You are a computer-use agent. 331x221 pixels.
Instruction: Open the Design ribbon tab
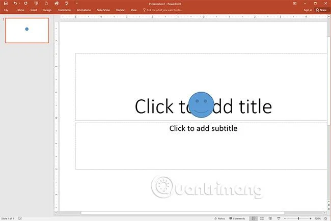point(47,10)
